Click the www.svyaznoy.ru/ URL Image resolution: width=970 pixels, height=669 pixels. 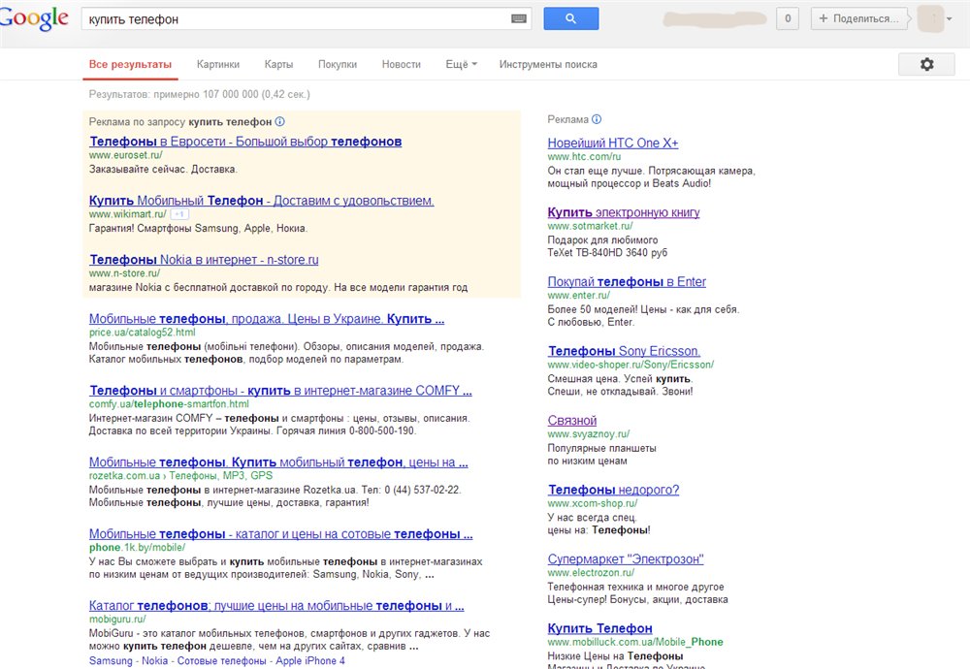tap(589, 434)
